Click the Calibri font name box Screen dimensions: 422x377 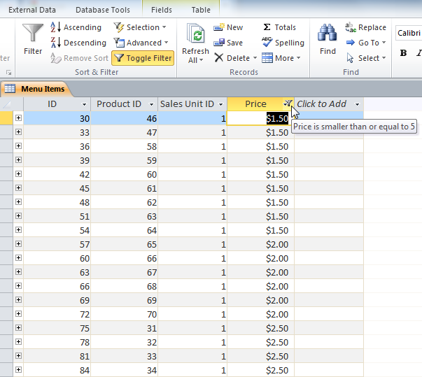409,33
